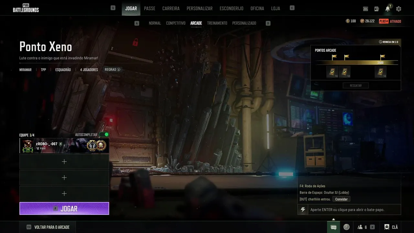Screen dimensions: 414x233
Task: Open the OFICINA tab
Action: click(257, 8)
